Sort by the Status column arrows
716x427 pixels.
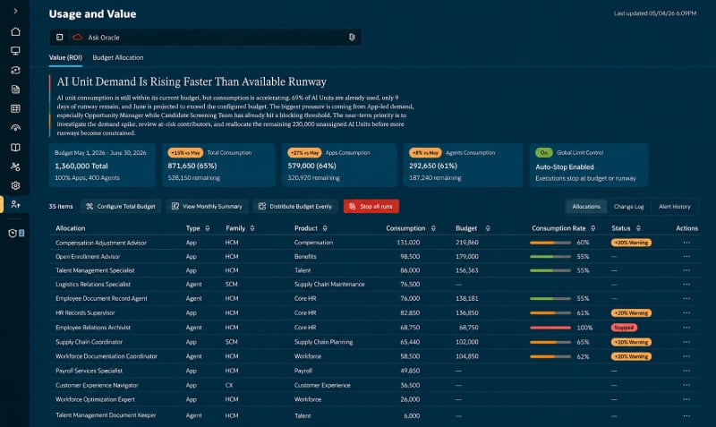tap(638, 228)
